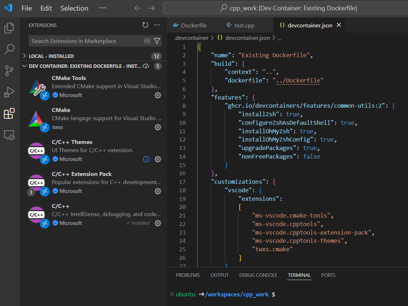Refresh the installed extensions list
Image resolution: width=408 pixels, height=306 pixels.
(145, 25)
